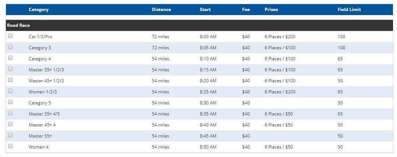Viewport: 397px width, 157px height.
Task: Click the Field Limit column header
Action: [349, 10]
